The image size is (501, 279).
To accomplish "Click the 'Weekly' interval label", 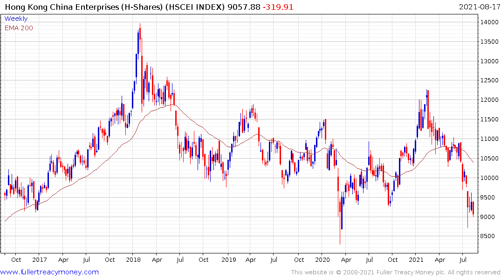I will coord(16,19).
